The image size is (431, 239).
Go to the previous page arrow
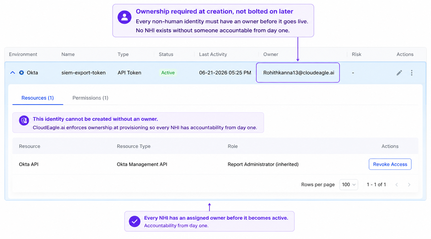[397, 185]
